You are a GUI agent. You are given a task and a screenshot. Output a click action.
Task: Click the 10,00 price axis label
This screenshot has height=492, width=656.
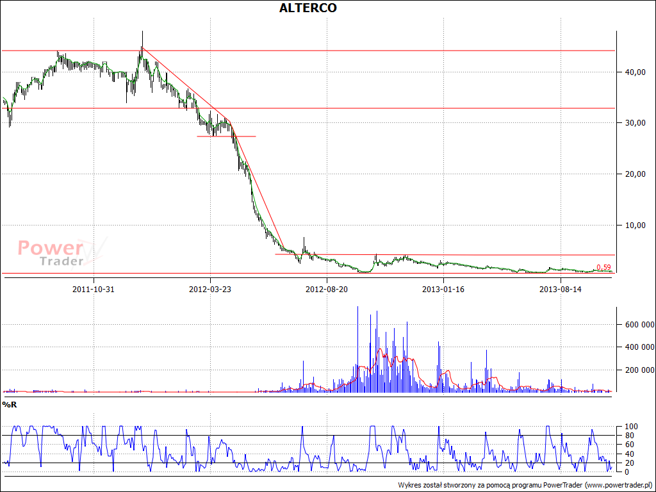[635, 225]
